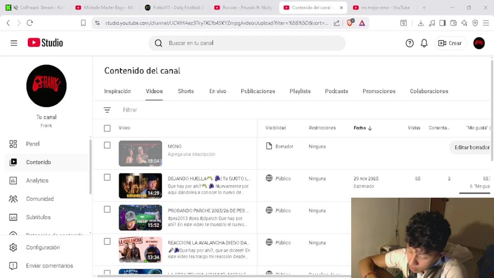The image size is (494, 278).
Task: Switch to the Podcasts tab
Action: coord(337,91)
